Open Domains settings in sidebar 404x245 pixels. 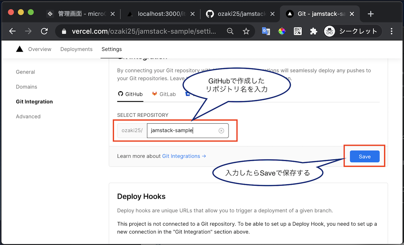(27, 87)
